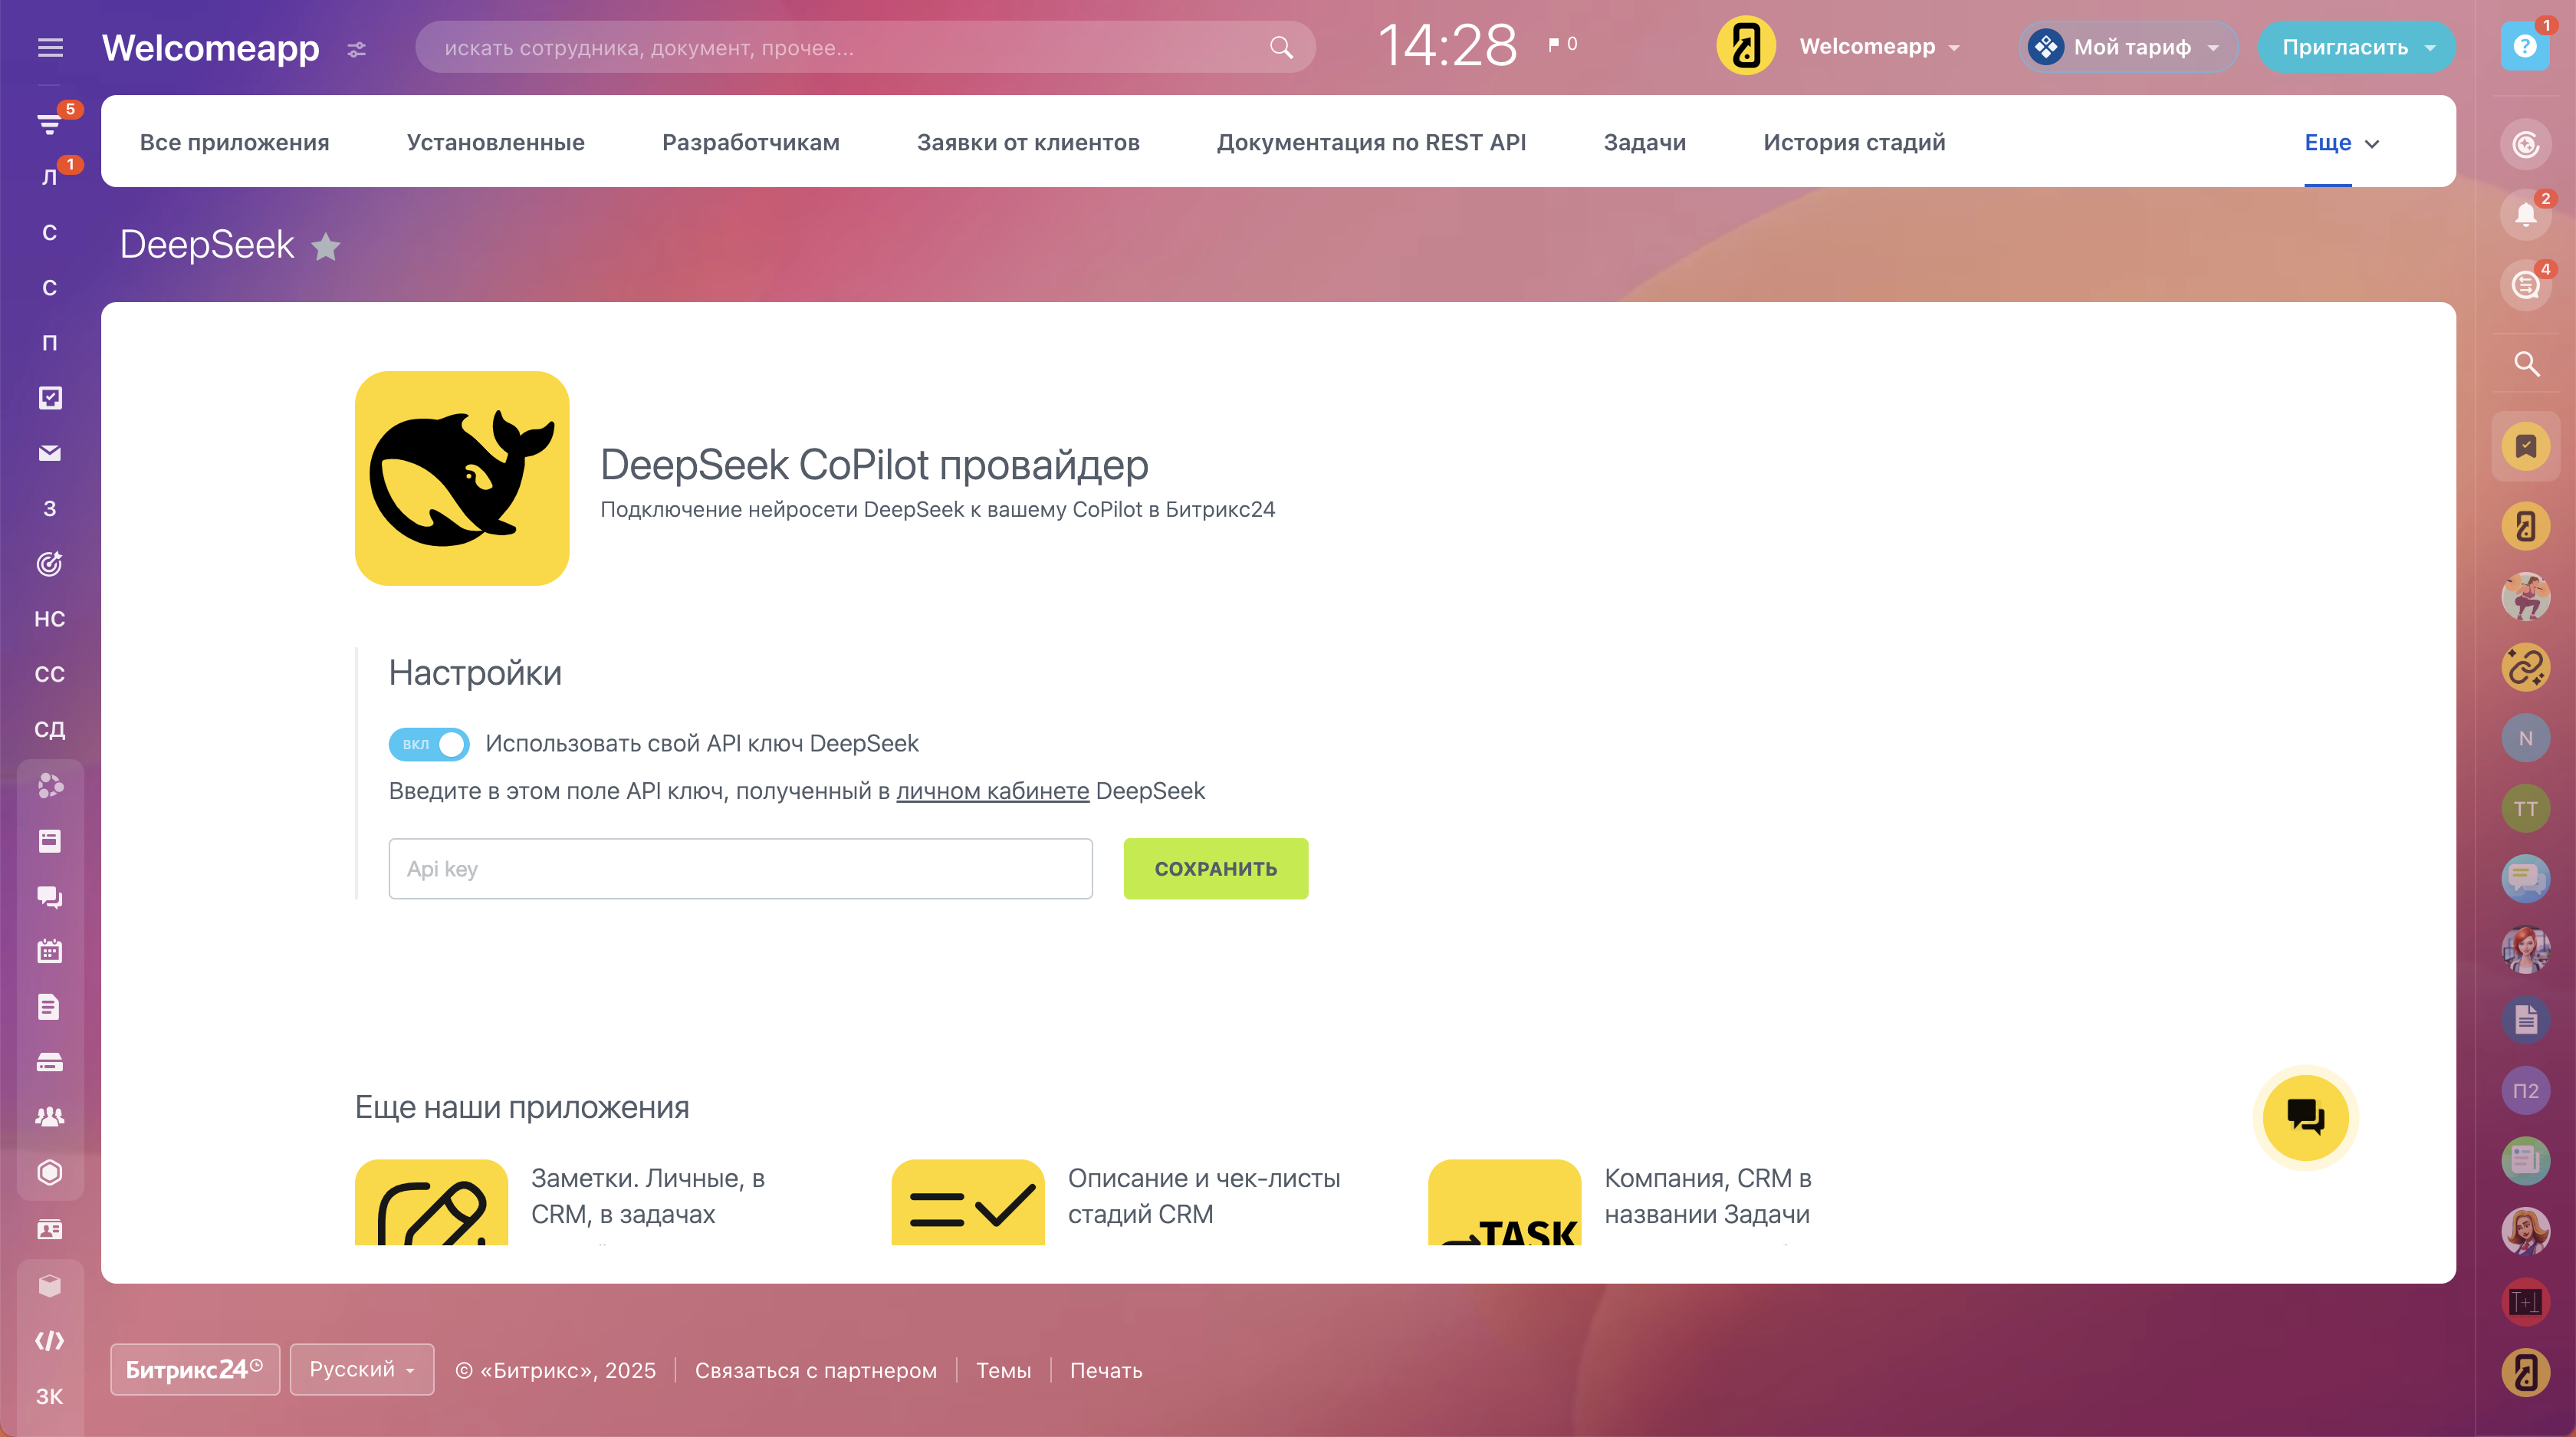Screen dimensions: 2576x1437
Task: Click the help question mark icon
Action: click(2524, 47)
